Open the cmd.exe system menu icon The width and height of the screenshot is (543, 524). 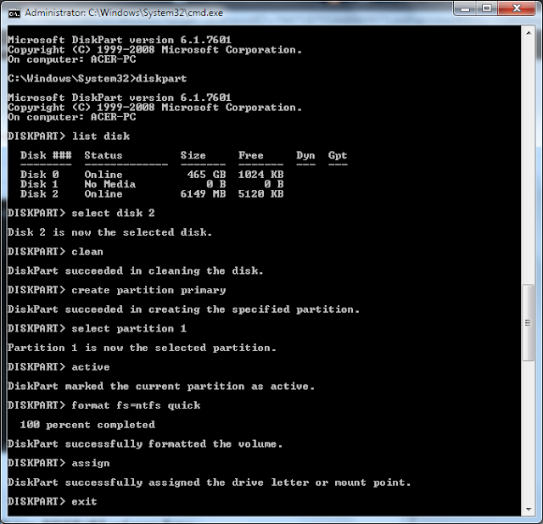(x=14, y=14)
